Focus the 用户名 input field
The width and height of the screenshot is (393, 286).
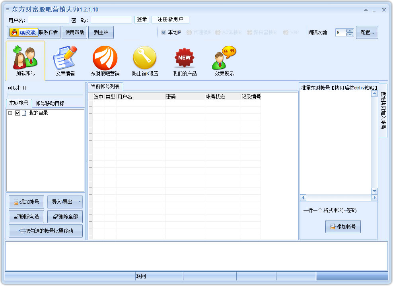pos(49,19)
